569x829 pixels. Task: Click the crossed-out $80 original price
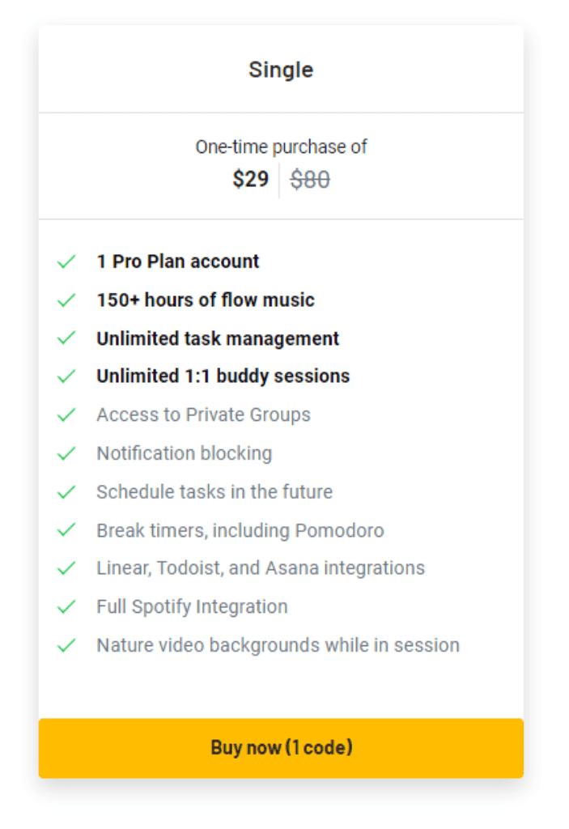310,180
